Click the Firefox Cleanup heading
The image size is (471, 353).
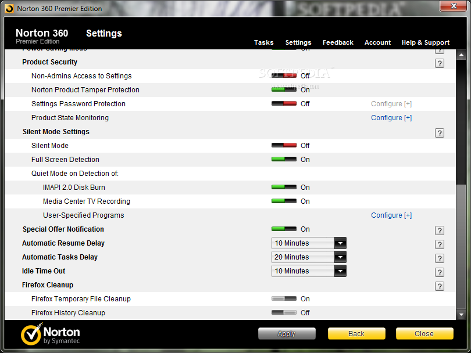coord(48,284)
